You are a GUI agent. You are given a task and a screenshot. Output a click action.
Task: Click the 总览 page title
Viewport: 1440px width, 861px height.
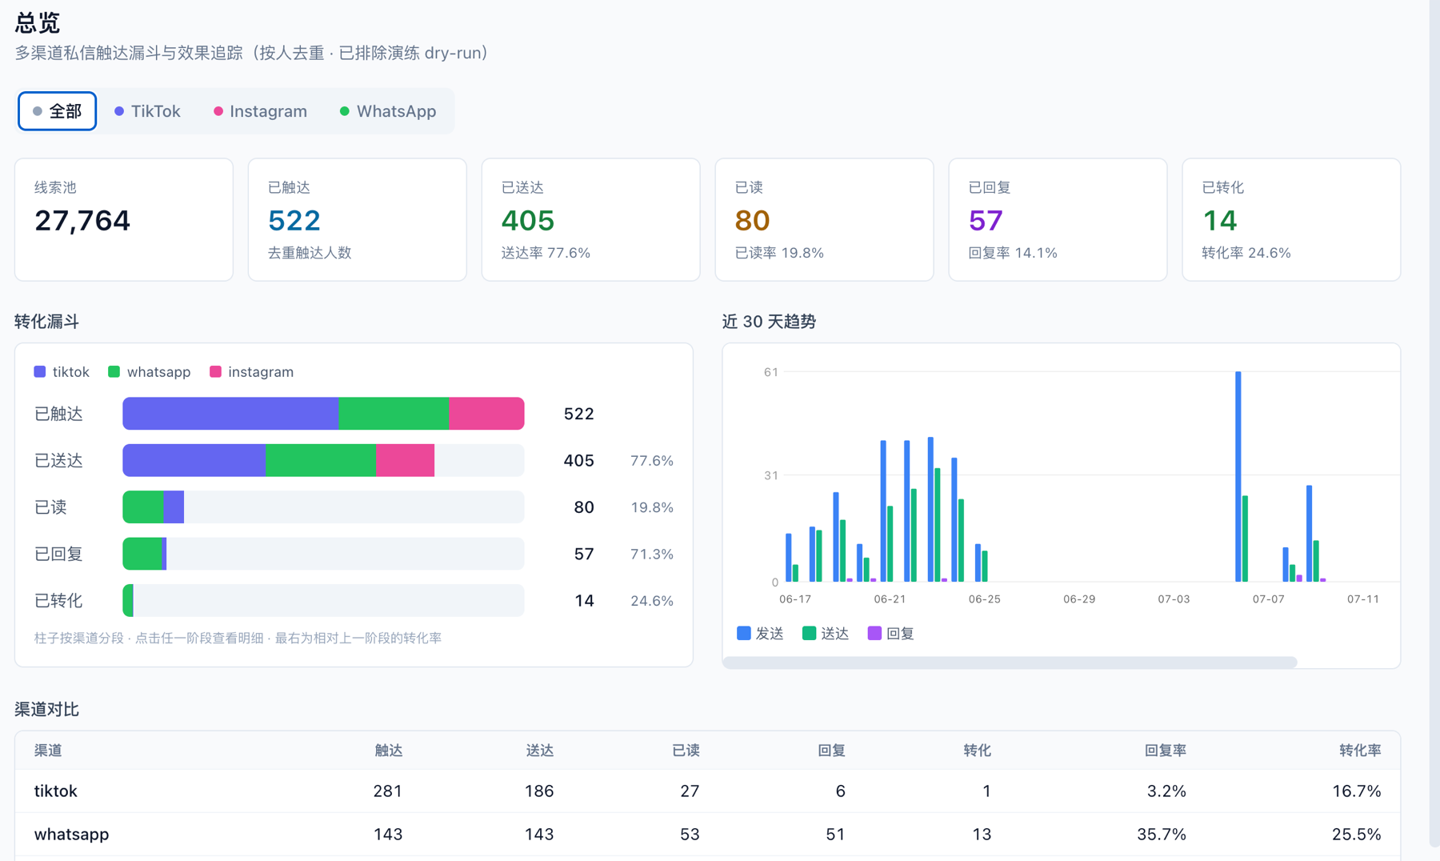(37, 22)
